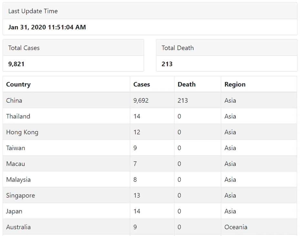Select the 'Australia' country cell
This screenshot has width=301, height=236.
(x=67, y=227)
